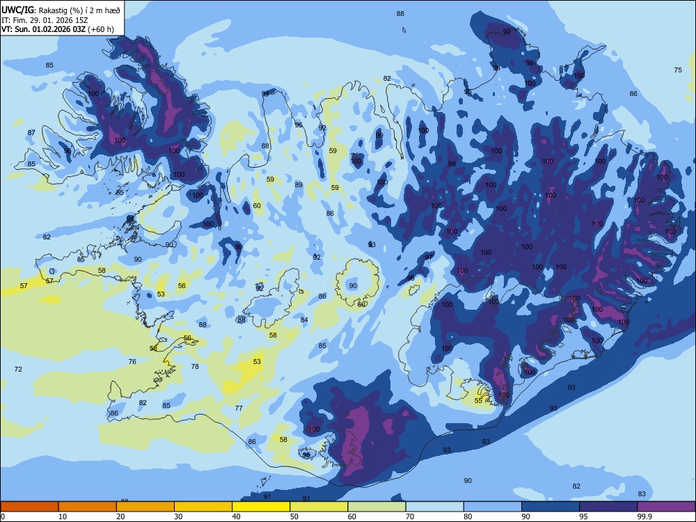Click the humidity value '97' on the map
696x522 pixels.
click(x=428, y=257)
